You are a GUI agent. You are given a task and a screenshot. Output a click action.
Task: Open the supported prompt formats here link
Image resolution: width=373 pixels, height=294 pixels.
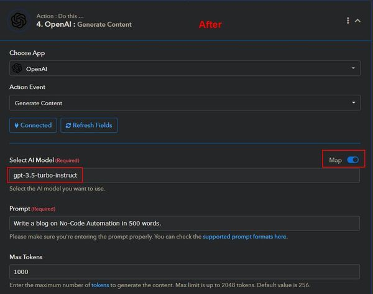pyautogui.click(x=244, y=237)
